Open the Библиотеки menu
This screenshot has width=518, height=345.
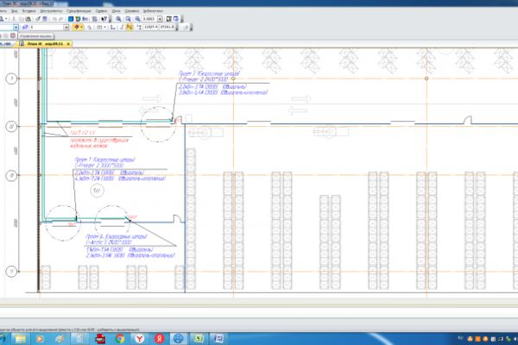(153, 11)
